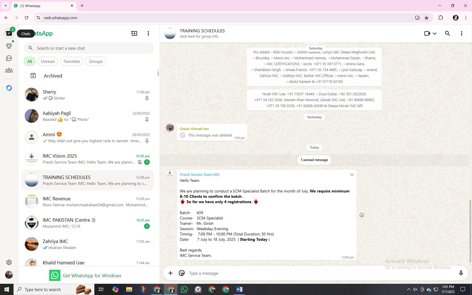Open Microsoft Word from the taskbar
The height and width of the screenshot is (295, 472).
point(239,289)
